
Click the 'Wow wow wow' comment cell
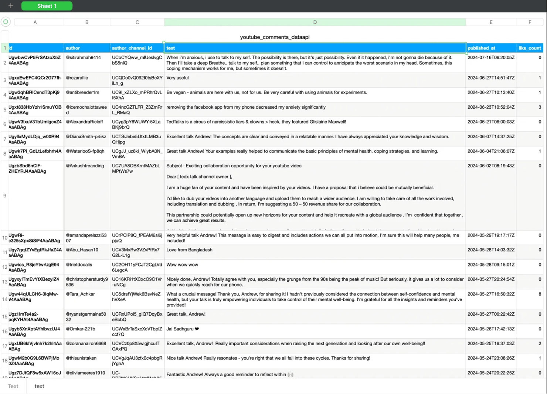coord(315,267)
